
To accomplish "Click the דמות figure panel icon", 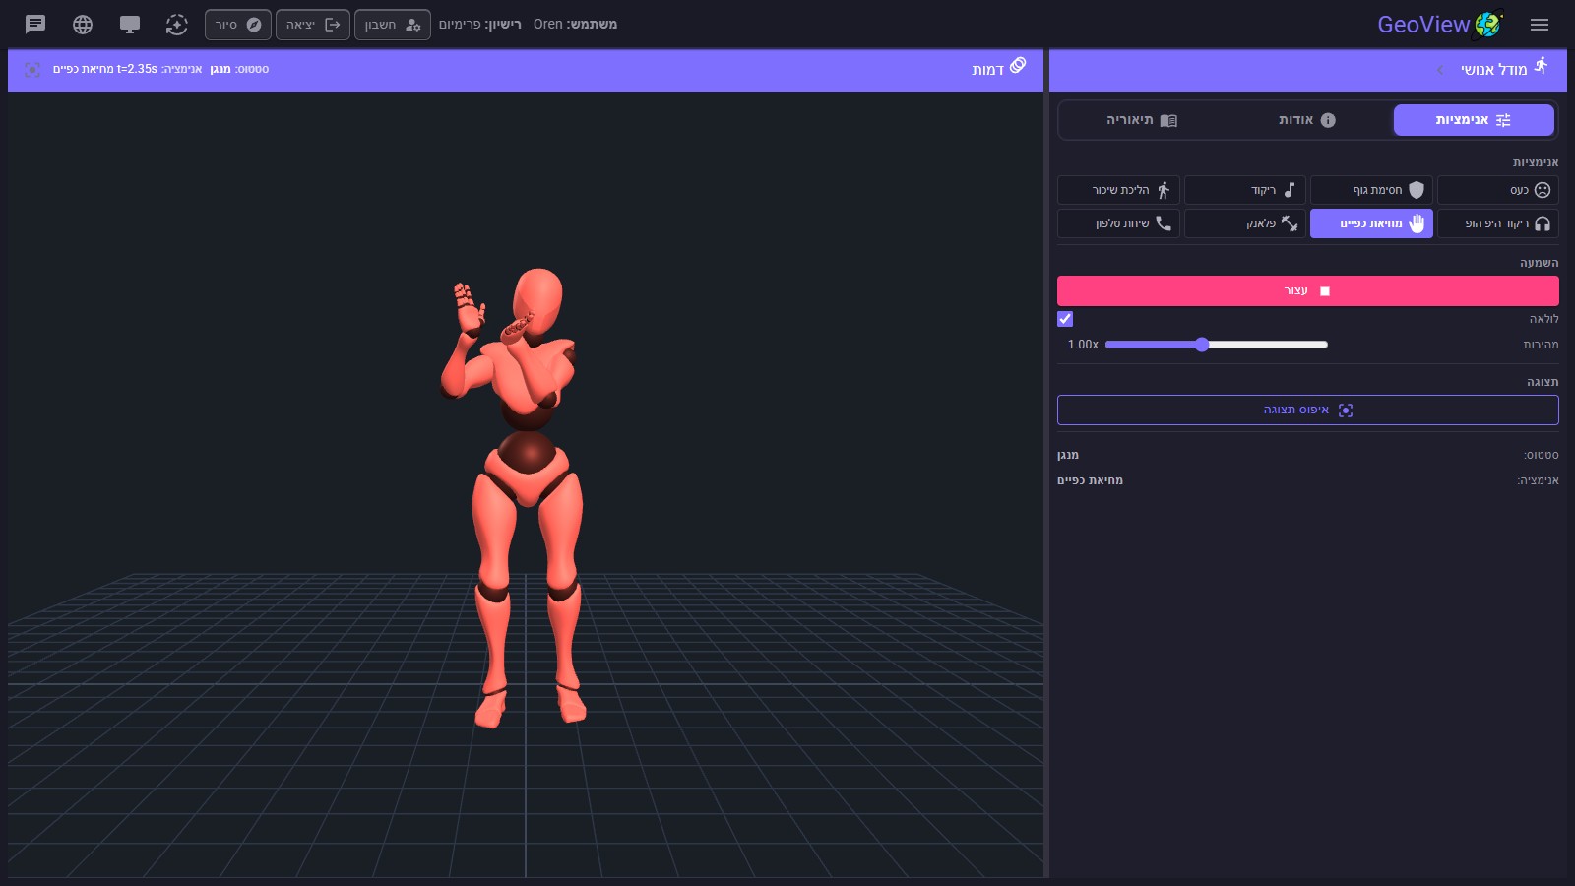I will point(1018,65).
